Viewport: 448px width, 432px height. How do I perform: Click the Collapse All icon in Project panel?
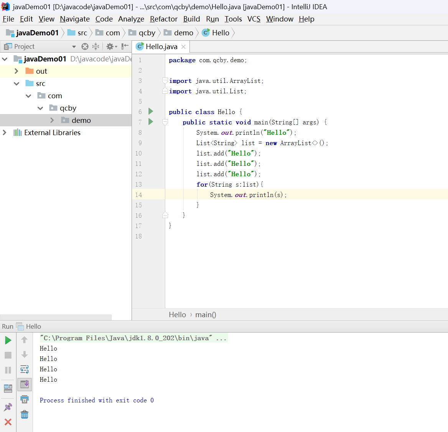coord(96,46)
